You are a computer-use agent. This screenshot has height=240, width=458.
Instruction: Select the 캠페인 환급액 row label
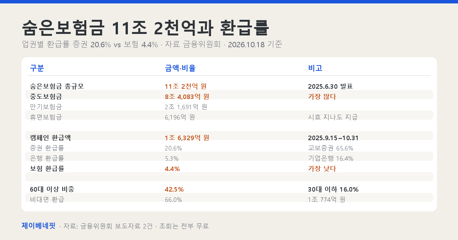click(50, 138)
